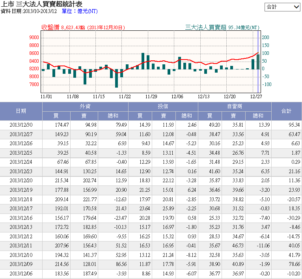Select the date cell 2013/12/19
This screenshot has width=302, height=279.
coord(21,190)
